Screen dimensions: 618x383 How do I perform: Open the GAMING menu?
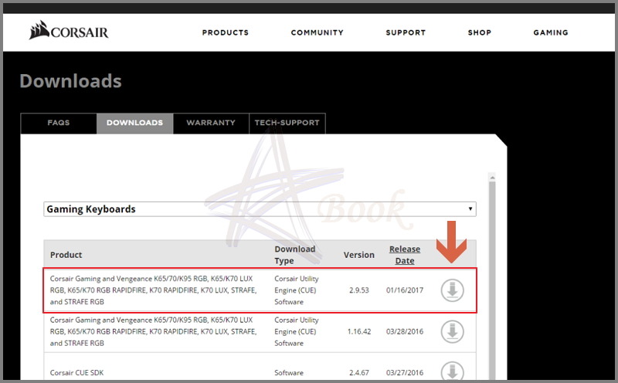551,32
